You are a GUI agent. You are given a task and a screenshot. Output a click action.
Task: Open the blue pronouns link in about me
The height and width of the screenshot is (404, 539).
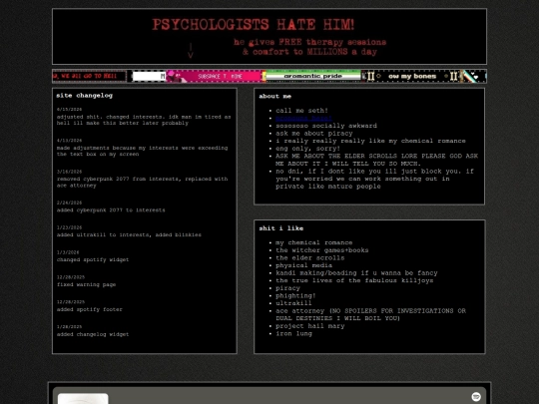(303, 118)
